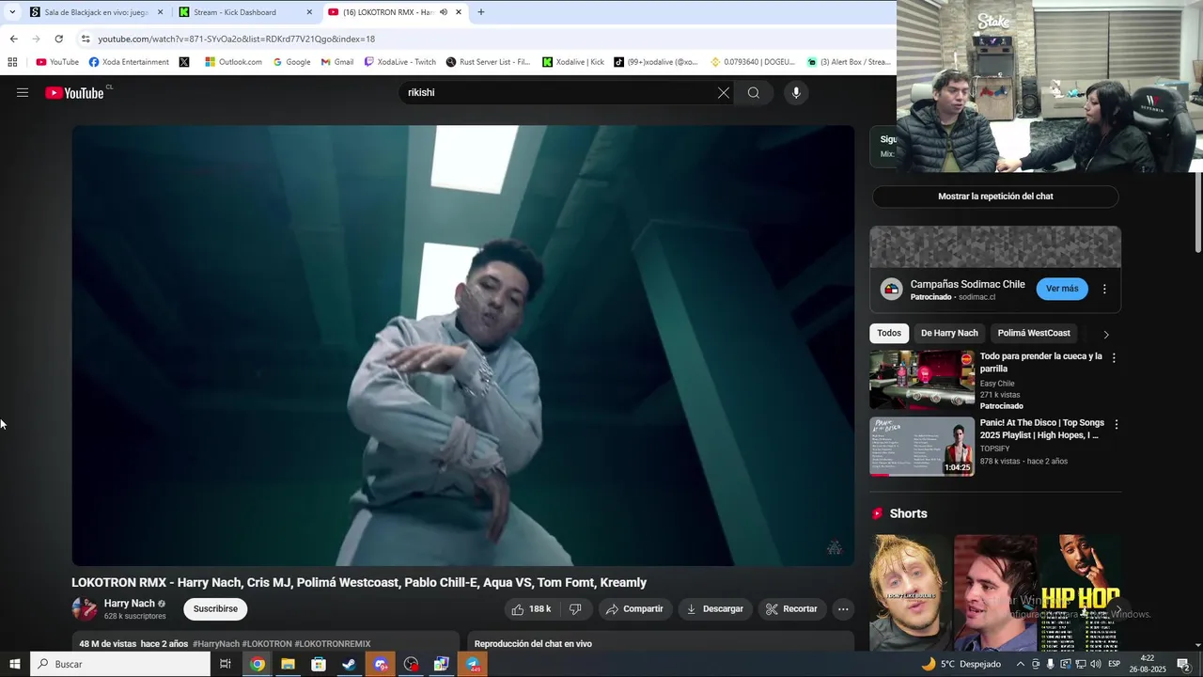Screen dimensions: 1203x677
Task: Run search with the magnifier button
Action: click(754, 92)
